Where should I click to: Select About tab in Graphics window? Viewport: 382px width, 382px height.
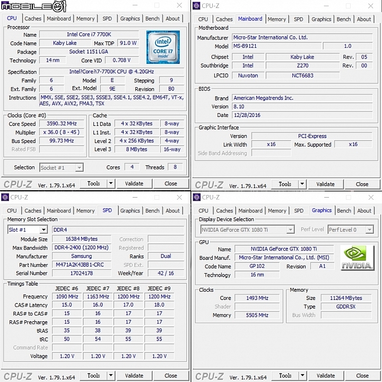pos(364,210)
